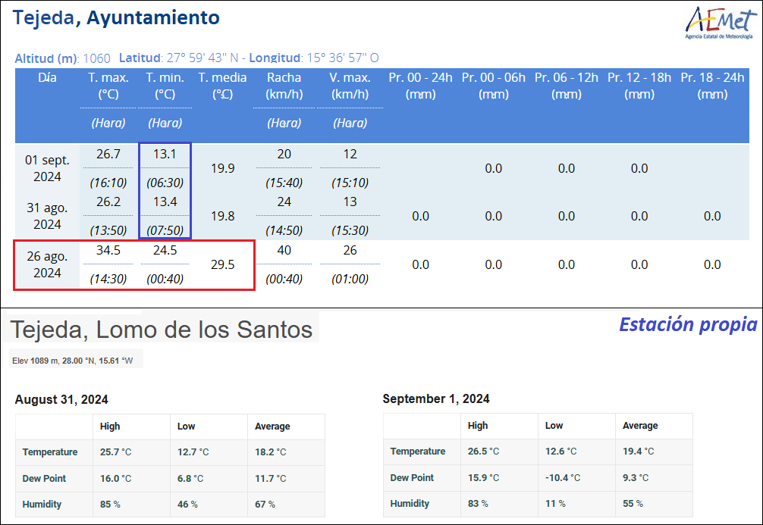Click 25.7 °C high in August table

click(116, 452)
